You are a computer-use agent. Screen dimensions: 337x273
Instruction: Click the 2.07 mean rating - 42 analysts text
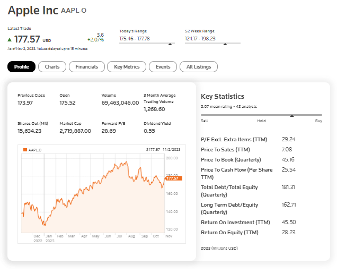229,106
